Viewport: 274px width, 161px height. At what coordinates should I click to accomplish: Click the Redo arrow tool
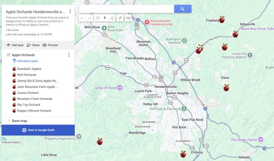(89, 18)
